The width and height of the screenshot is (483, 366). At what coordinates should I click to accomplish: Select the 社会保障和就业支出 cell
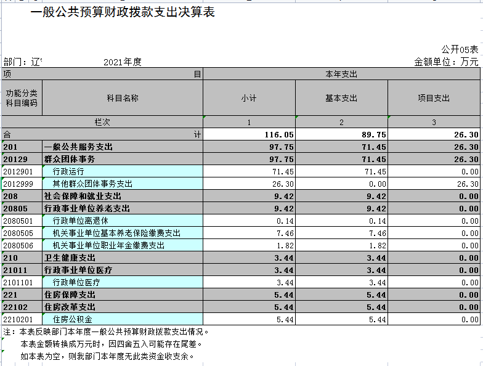[x=123, y=196]
